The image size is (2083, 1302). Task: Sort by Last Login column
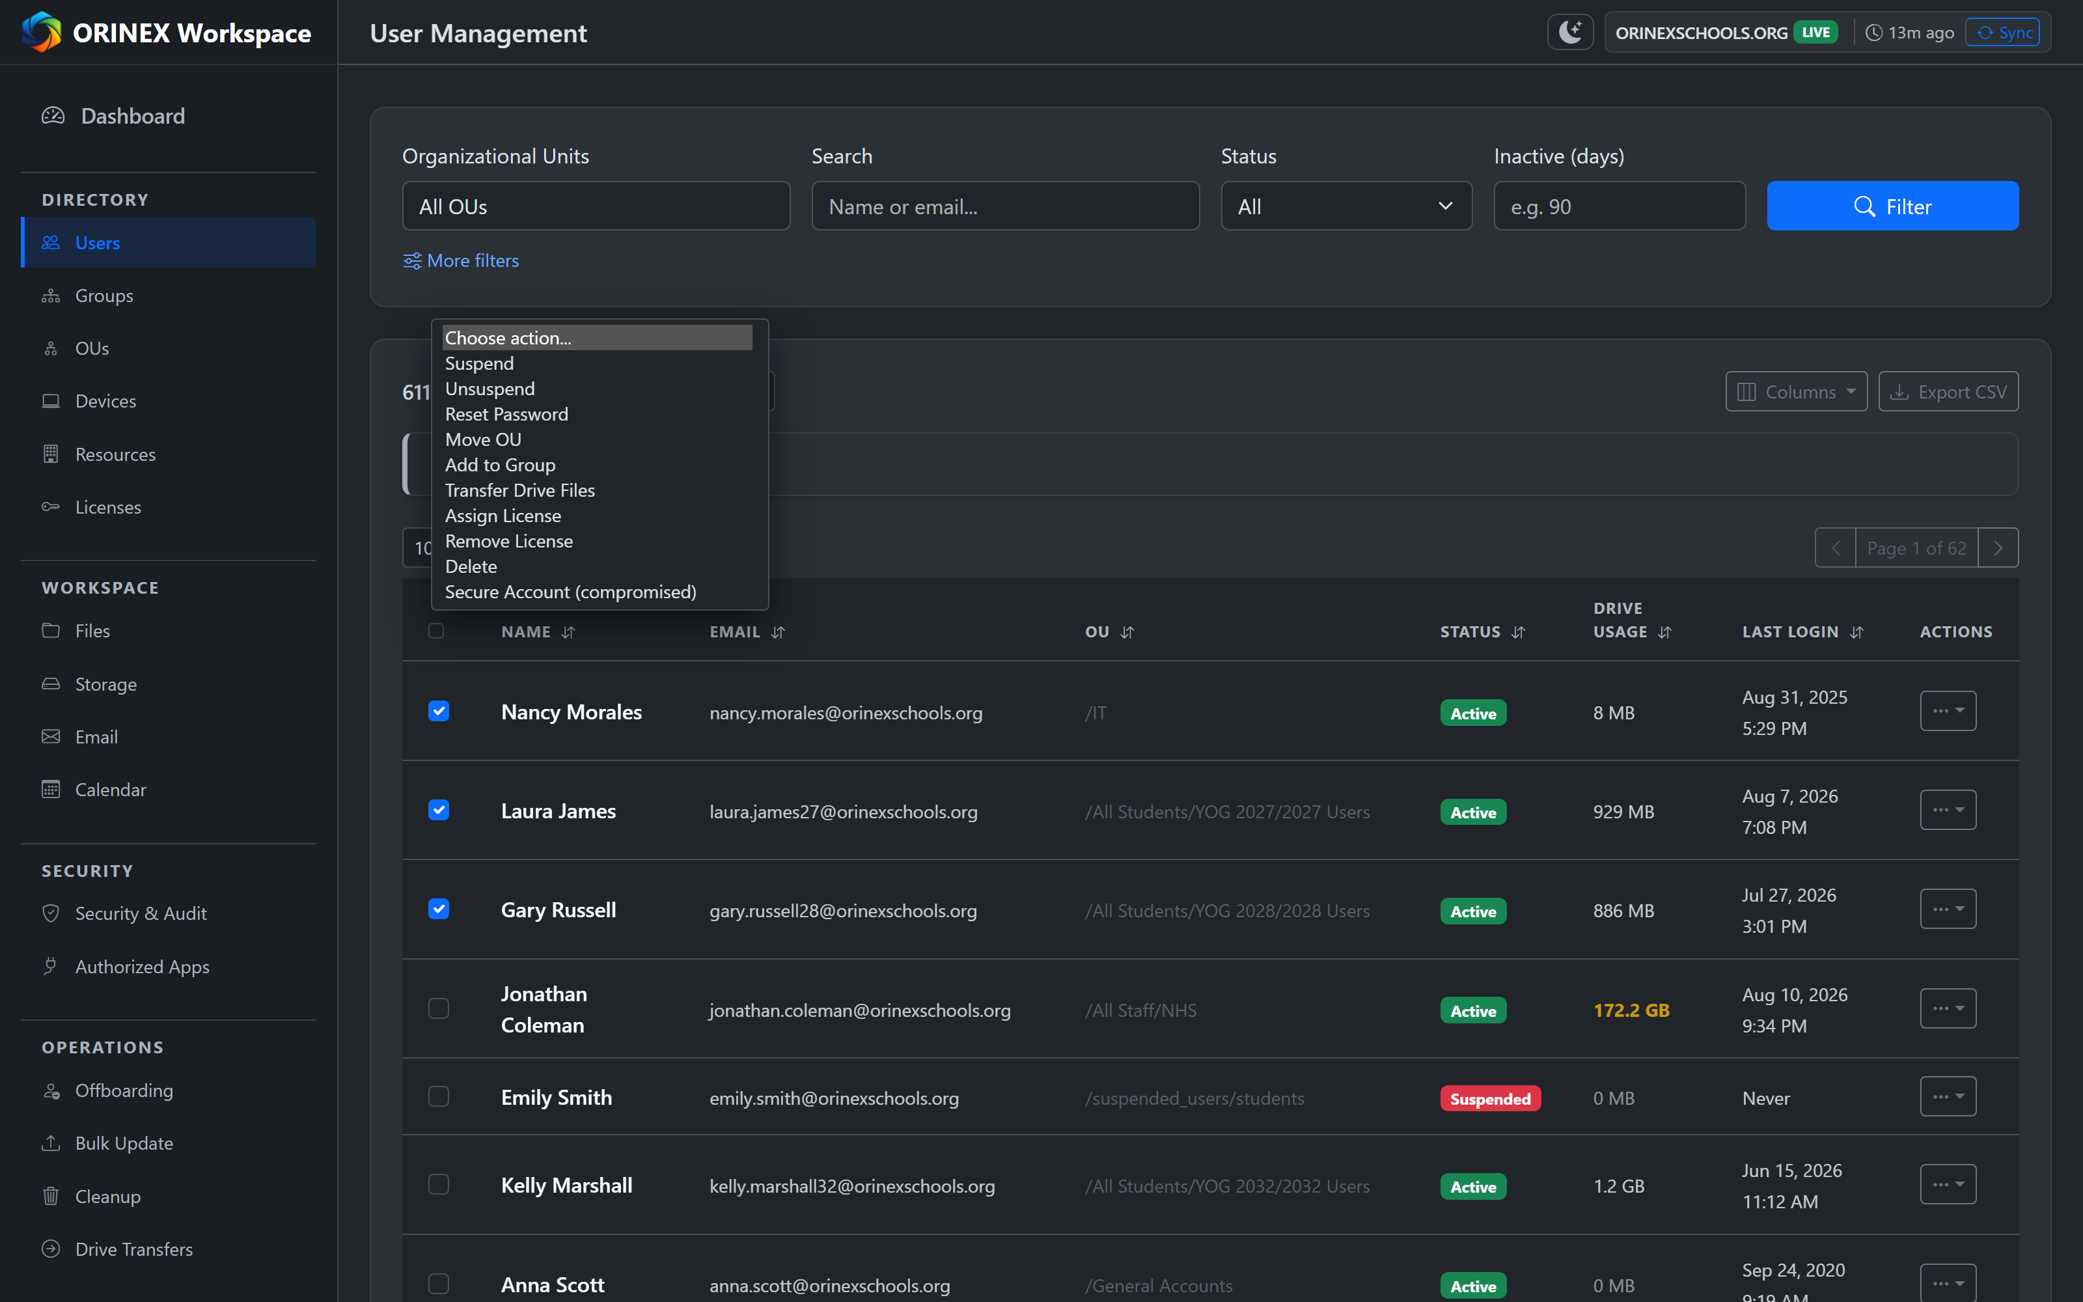tap(1802, 632)
